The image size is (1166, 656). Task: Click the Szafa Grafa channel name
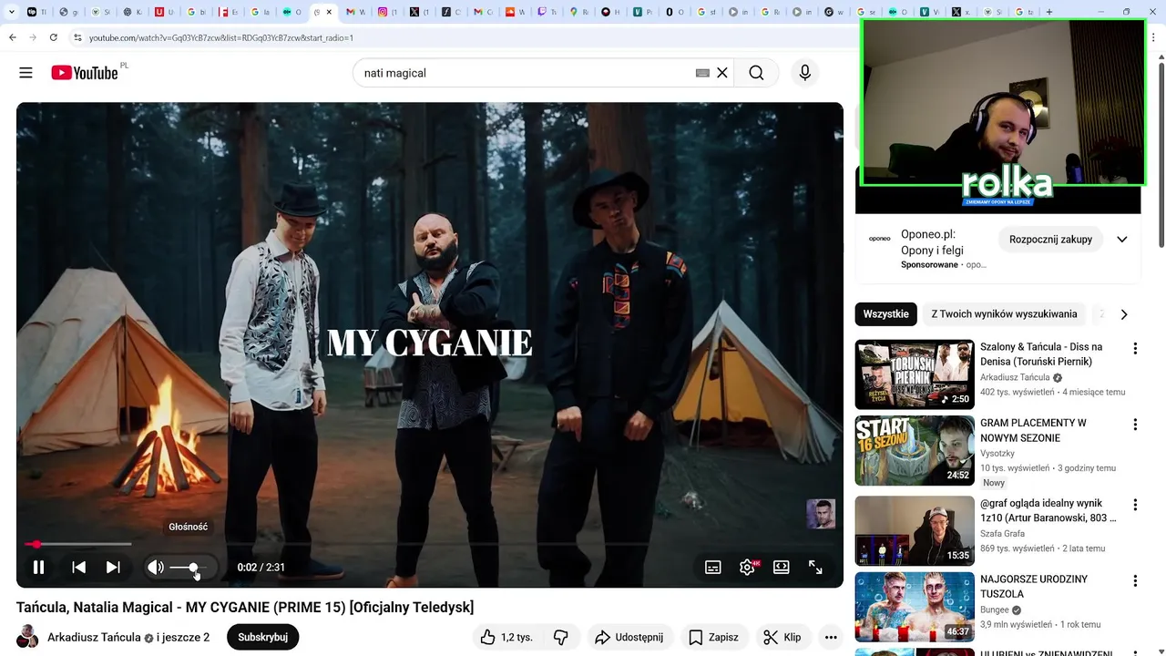(1002, 533)
